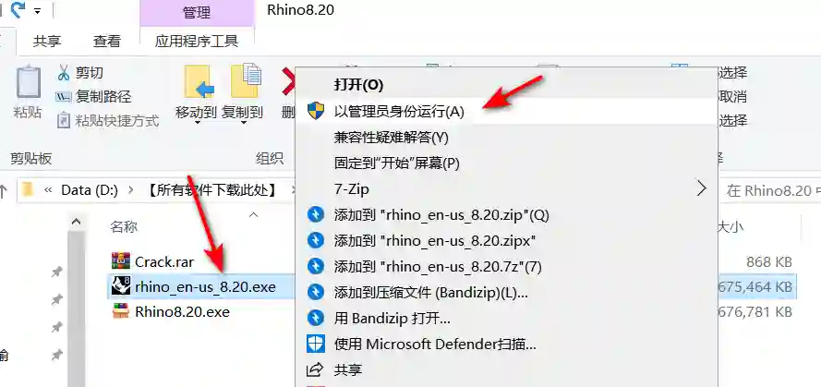Open the Move to dropdown arrow
Screen dimensions: 821x387
197,123
